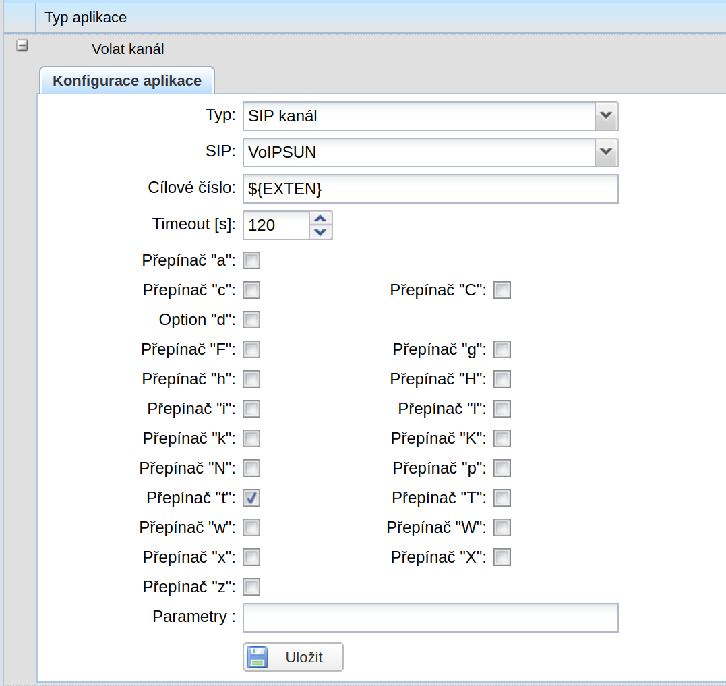Enable Přepínač "W" uppercase checkbox
This screenshot has height=686, width=726.
click(x=502, y=527)
